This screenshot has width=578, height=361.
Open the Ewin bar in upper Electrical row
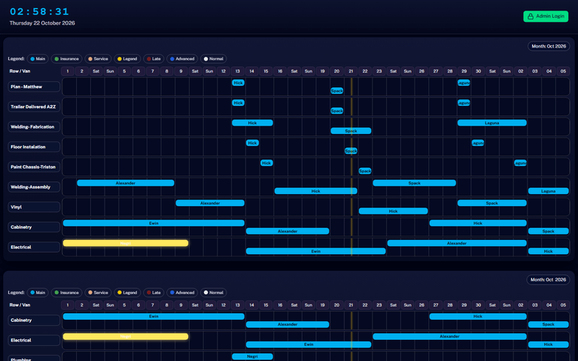[316, 251]
